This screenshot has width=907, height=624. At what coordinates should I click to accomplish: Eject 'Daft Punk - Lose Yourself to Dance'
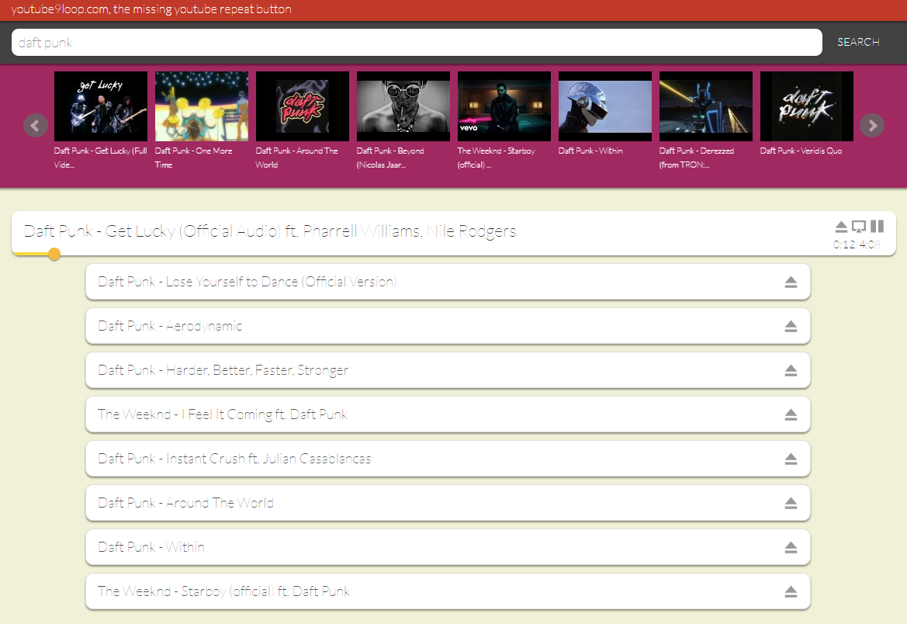click(791, 282)
